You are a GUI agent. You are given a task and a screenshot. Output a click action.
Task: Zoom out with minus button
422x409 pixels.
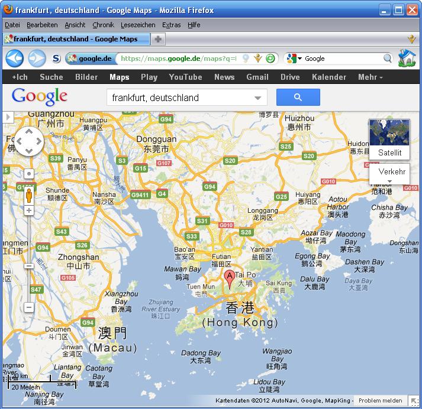click(29, 307)
